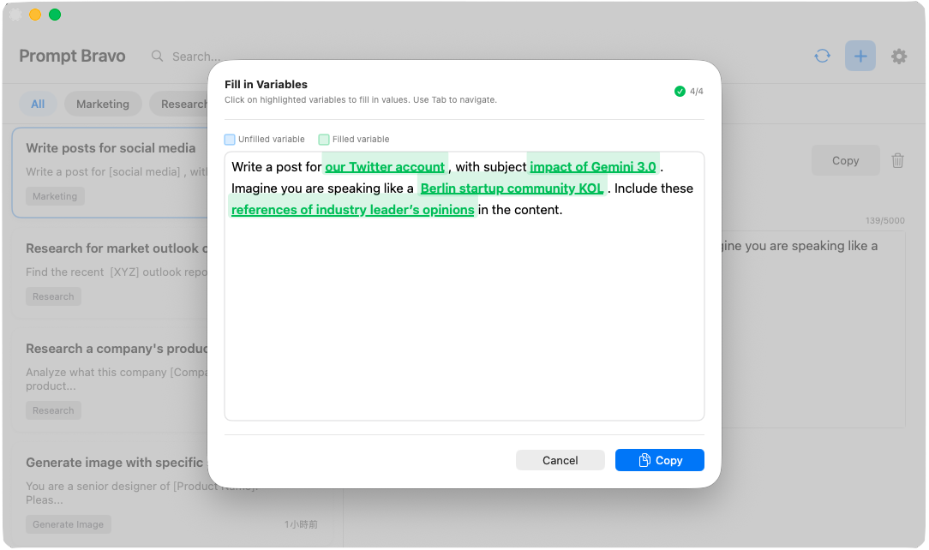
Task: Click the search magnifier icon
Action: (x=157, y=57)
